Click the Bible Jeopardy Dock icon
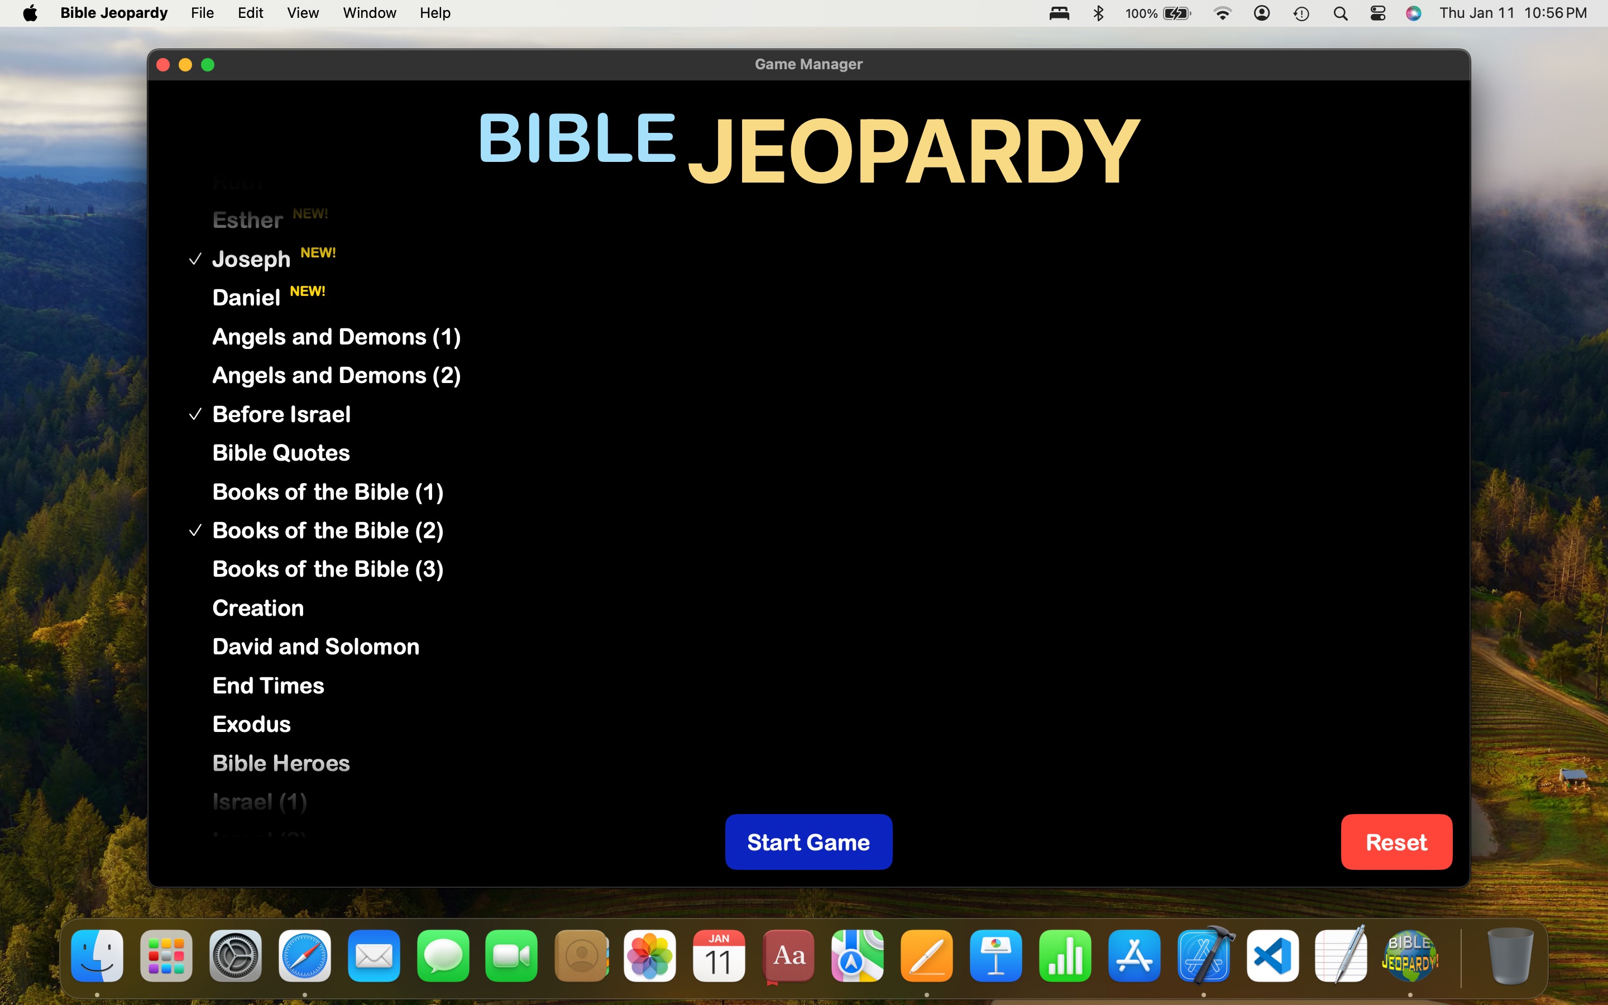The height and width of the screenshot is (1005, 1608). (1410, 955)
